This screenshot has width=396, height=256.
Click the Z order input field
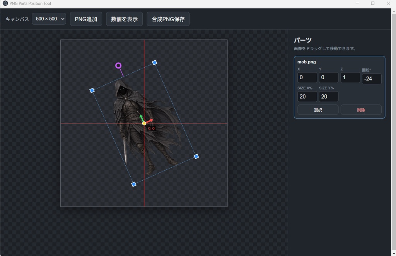(350, 77)
